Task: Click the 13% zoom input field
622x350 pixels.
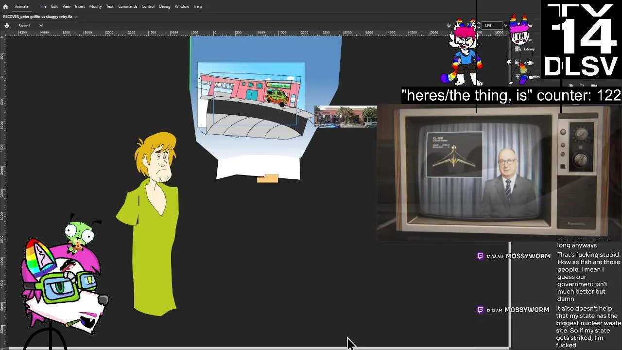Action: [492, 25]
